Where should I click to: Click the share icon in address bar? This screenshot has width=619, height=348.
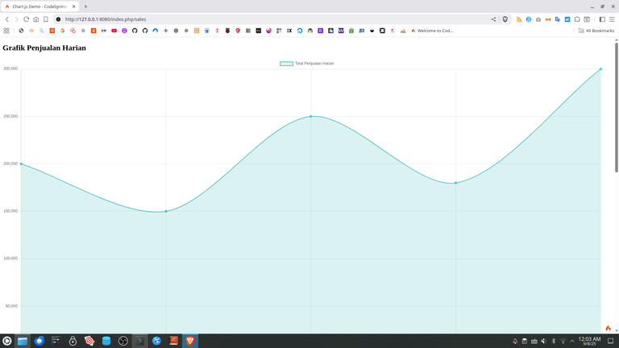tap(493, 19)
